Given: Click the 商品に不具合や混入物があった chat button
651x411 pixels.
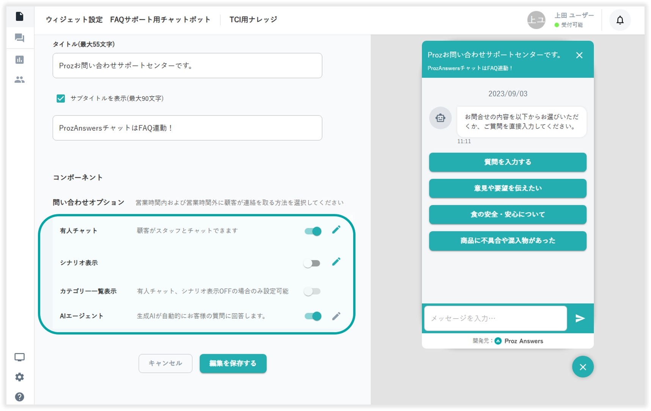Looking at the screenshot, I should (x=508, y=241).
